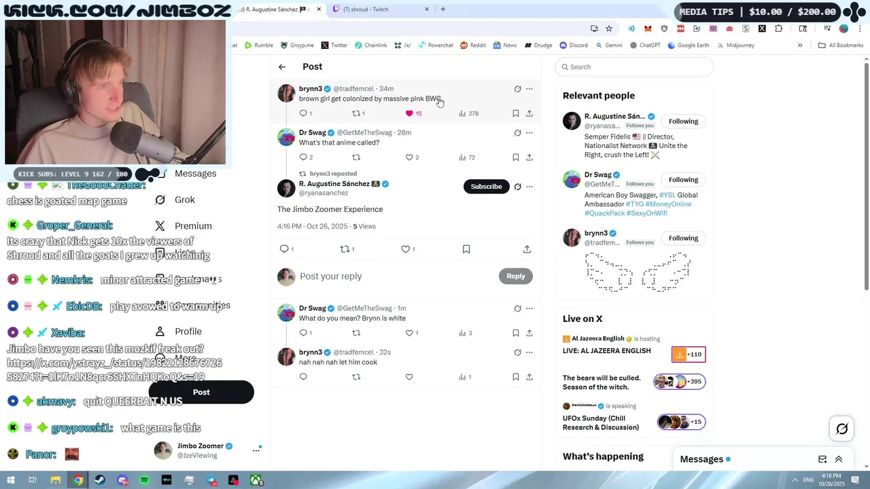Click Following button next to Dr Swag

tap(683, 180)
